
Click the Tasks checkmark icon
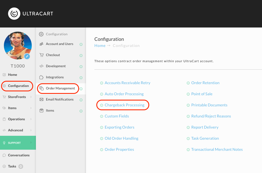coord(4,166)
